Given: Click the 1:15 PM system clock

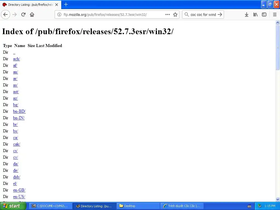Looking at the screenshot, I should [x=270, y=206].
